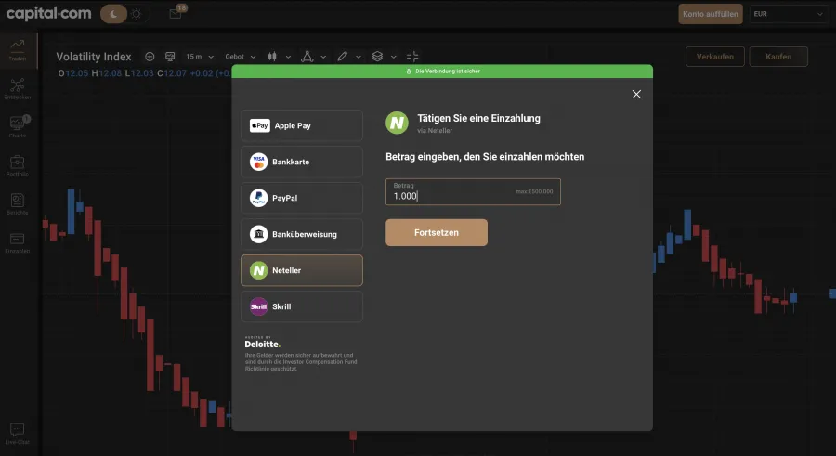This screenshot has height=456, width=836.
Task: Open the Portfolio sidebar icon
Action: [x=18, y=166]
